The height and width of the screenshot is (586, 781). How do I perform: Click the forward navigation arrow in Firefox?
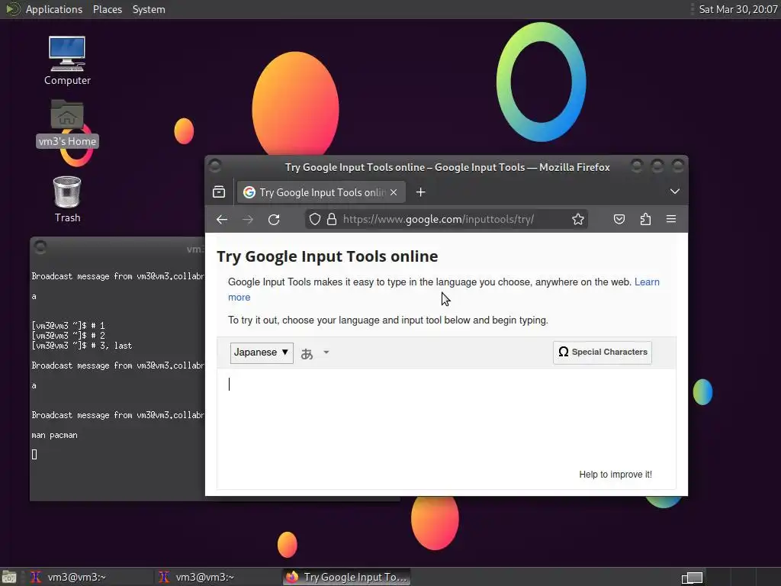point(248,219)
